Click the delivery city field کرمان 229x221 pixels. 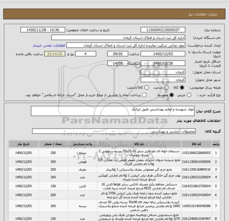point(163,80)
